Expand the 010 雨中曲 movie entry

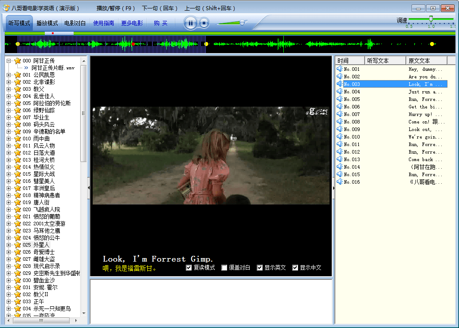pyautogui.click(x=8, y=139)
